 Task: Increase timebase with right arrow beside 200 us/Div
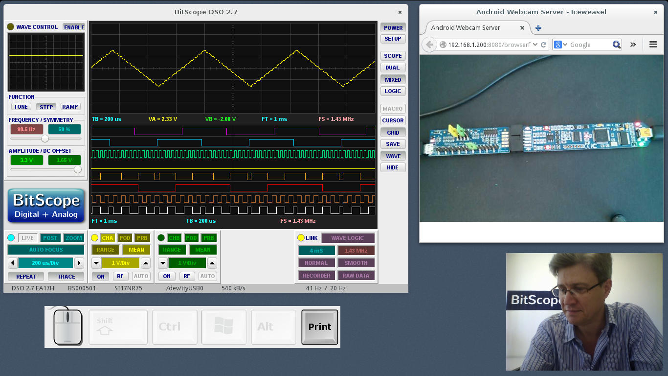pyautogui.click(x=79, y=263)
